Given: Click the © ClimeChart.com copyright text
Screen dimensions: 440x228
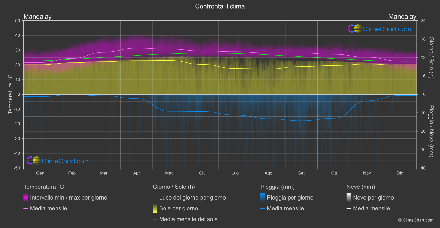Looking at the screenshot, I should tap(416, 220).
